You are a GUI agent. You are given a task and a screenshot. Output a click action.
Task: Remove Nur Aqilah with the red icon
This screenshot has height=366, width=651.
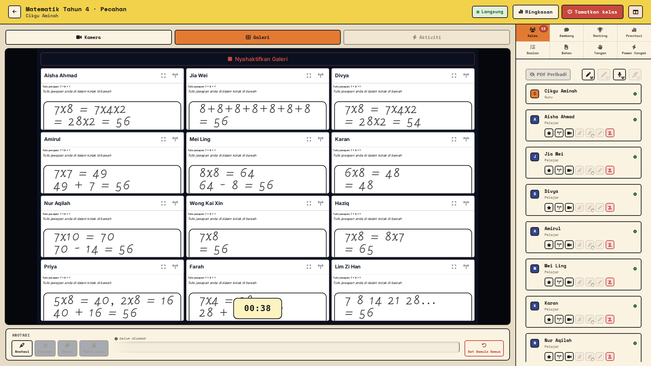pos(610,357)
